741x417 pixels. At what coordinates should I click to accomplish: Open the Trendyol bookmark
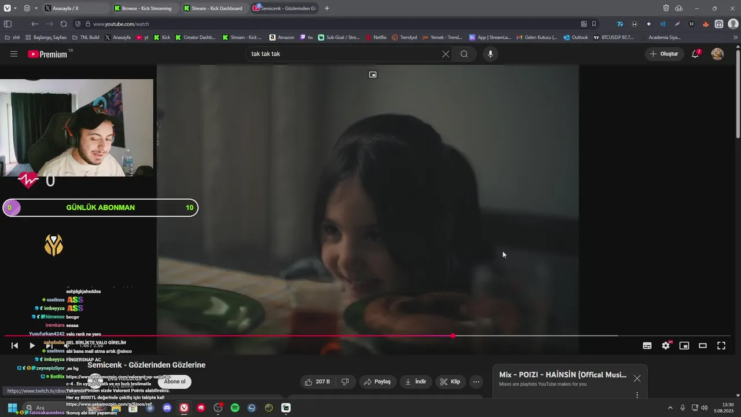[x=404, y=37]
